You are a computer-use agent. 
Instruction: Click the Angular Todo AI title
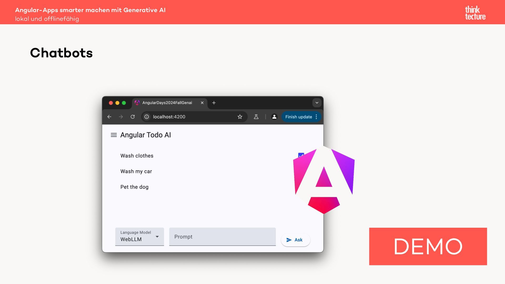pyautogui.click(x=146, y=135)
